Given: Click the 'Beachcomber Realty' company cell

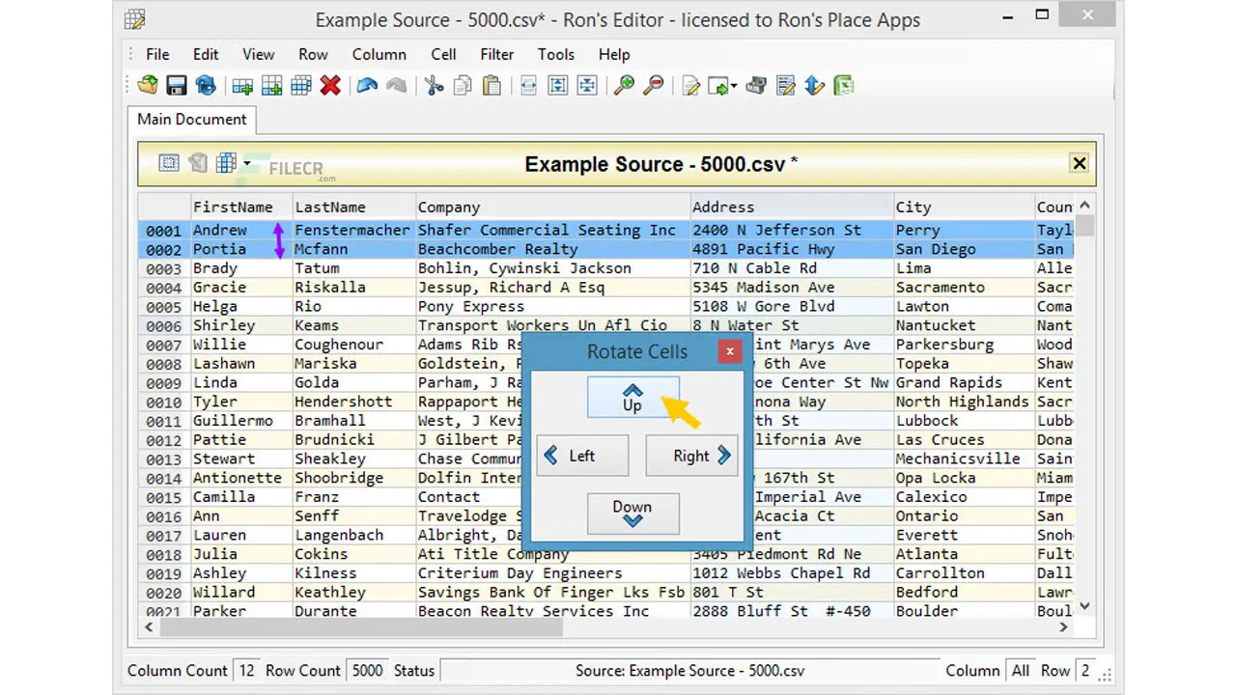Looking at the screenshot, I should 552,249.
